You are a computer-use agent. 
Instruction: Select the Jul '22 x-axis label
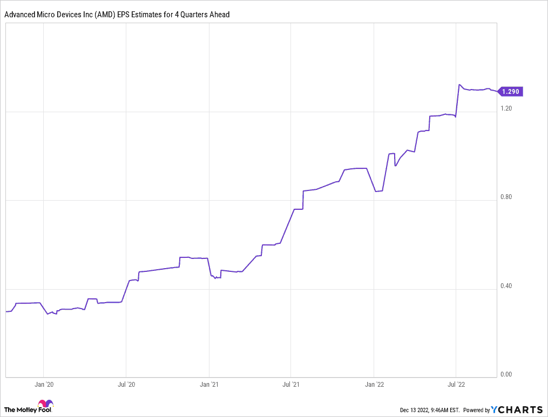pyautogui.click(x=456, y=385)
